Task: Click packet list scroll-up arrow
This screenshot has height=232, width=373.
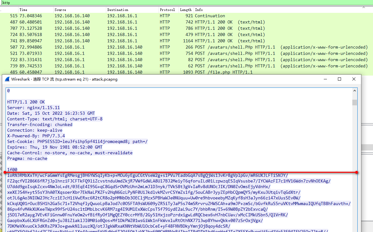Action: 364,8
